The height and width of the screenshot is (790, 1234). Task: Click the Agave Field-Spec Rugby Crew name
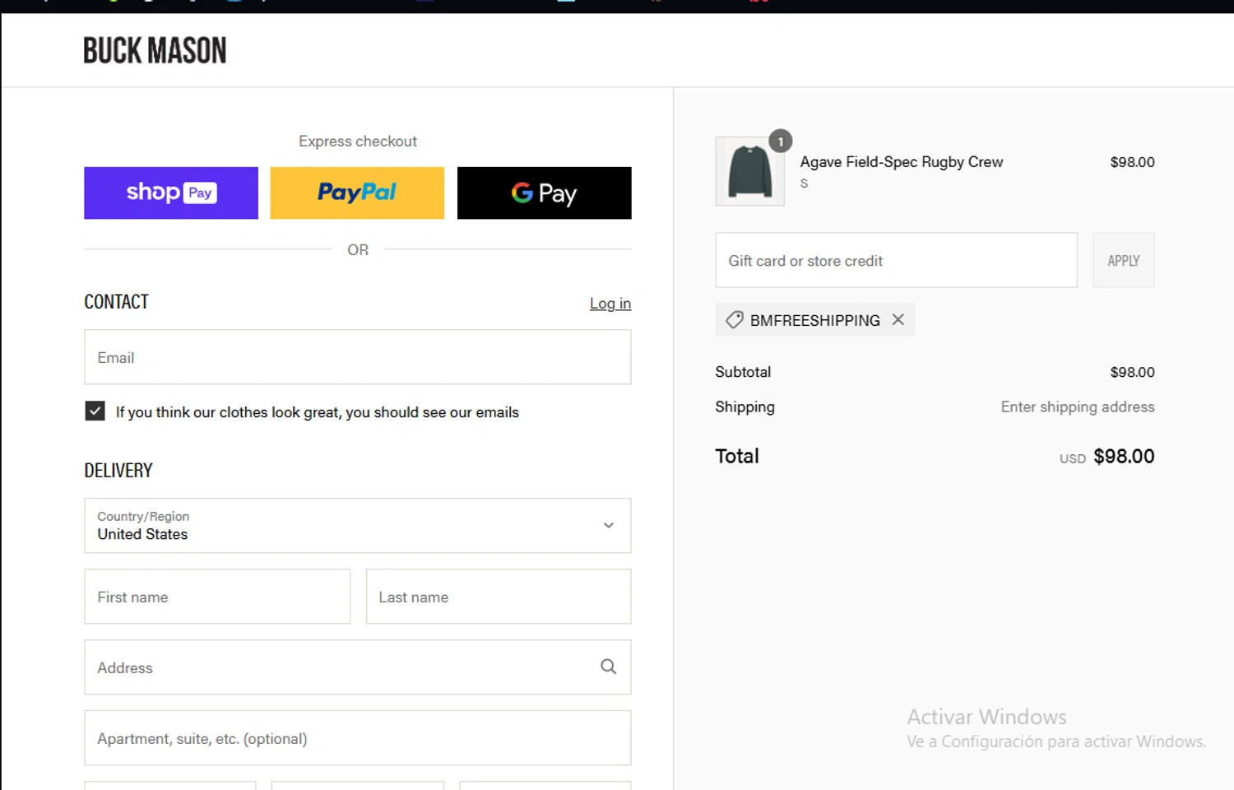click(x=902, y=162)
